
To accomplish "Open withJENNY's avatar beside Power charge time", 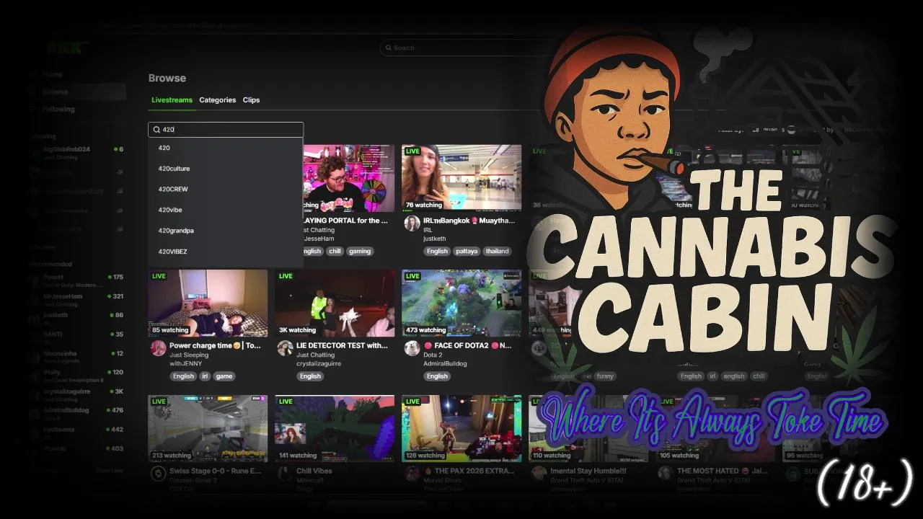I will coord(158,348).
